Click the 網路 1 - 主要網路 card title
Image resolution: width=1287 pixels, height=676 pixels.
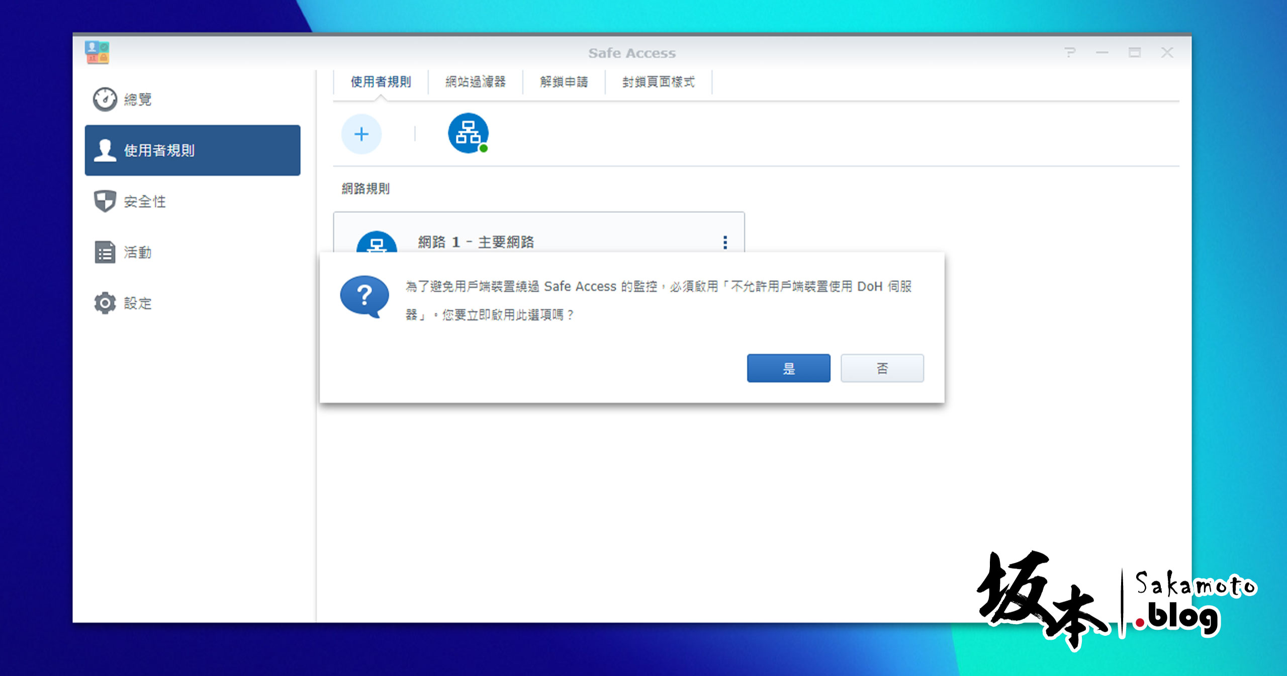coord(476,242)
